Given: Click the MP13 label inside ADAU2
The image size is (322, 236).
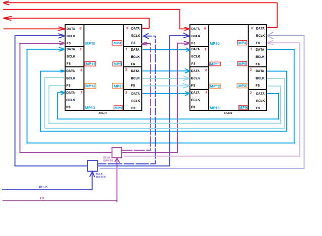Looking at the screenshot, I should tap(215, 108).
